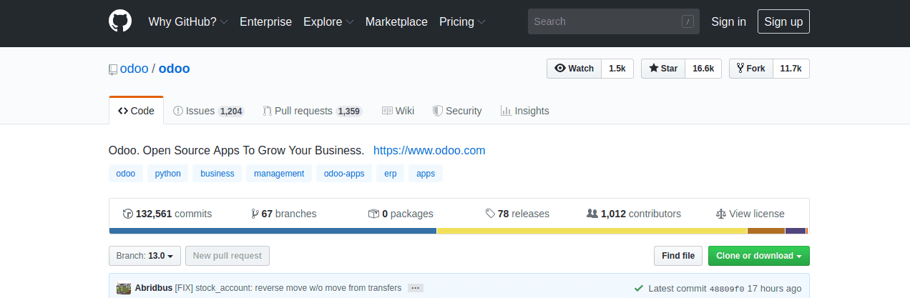
Task: Open the https://www.odoo.com link
Action: (429, 151)
